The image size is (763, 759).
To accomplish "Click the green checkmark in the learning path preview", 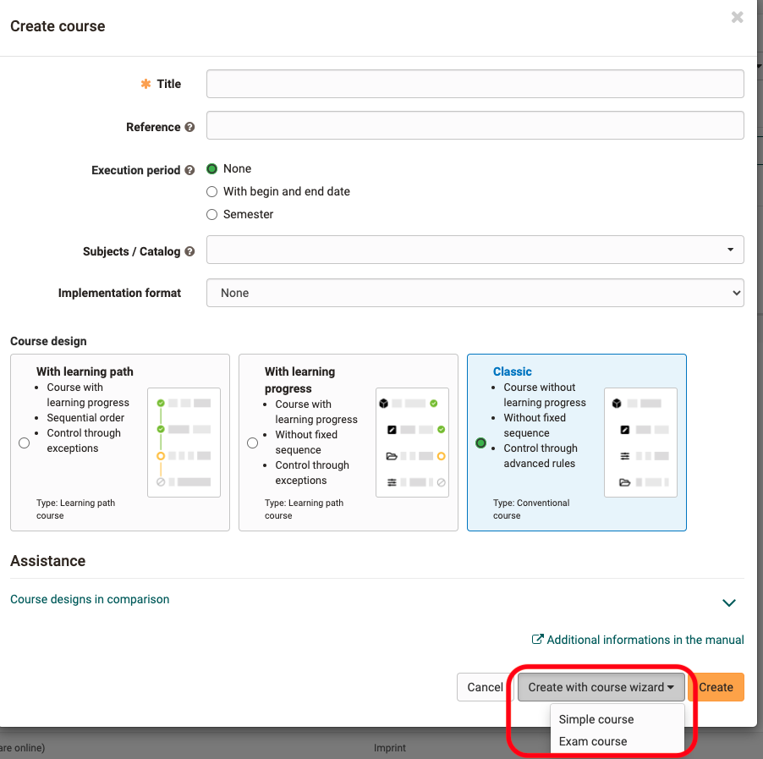I will (161, 403).
